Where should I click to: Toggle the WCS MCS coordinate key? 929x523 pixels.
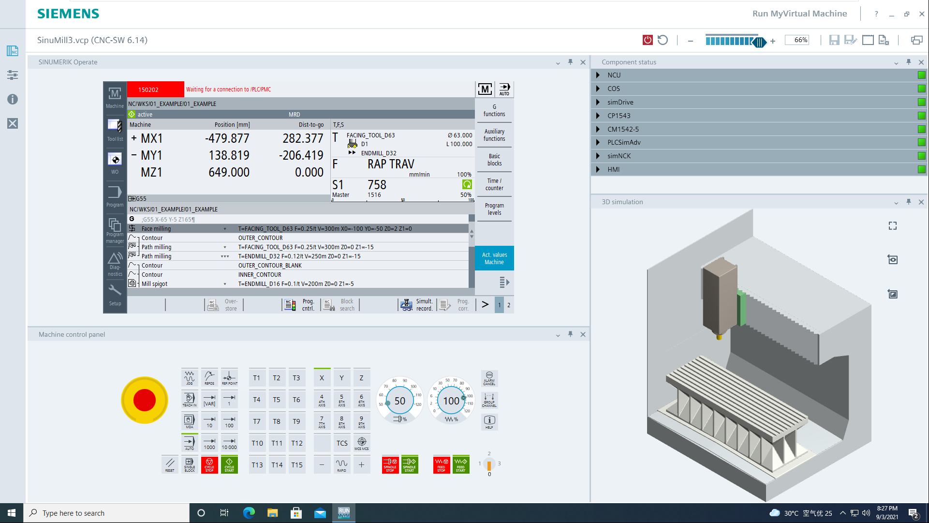coord(361,443)
